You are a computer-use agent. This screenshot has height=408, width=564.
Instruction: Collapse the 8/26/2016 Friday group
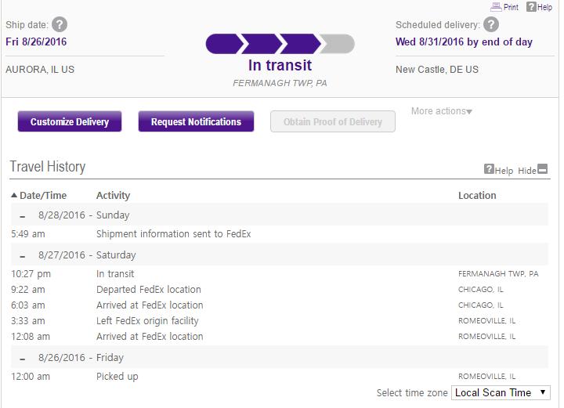[23, 358]
